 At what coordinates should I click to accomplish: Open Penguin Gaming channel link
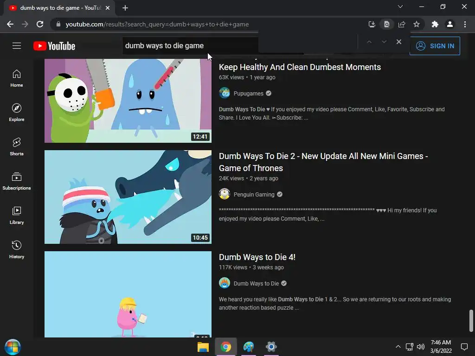pyautogui.click(x=254, y=194)
